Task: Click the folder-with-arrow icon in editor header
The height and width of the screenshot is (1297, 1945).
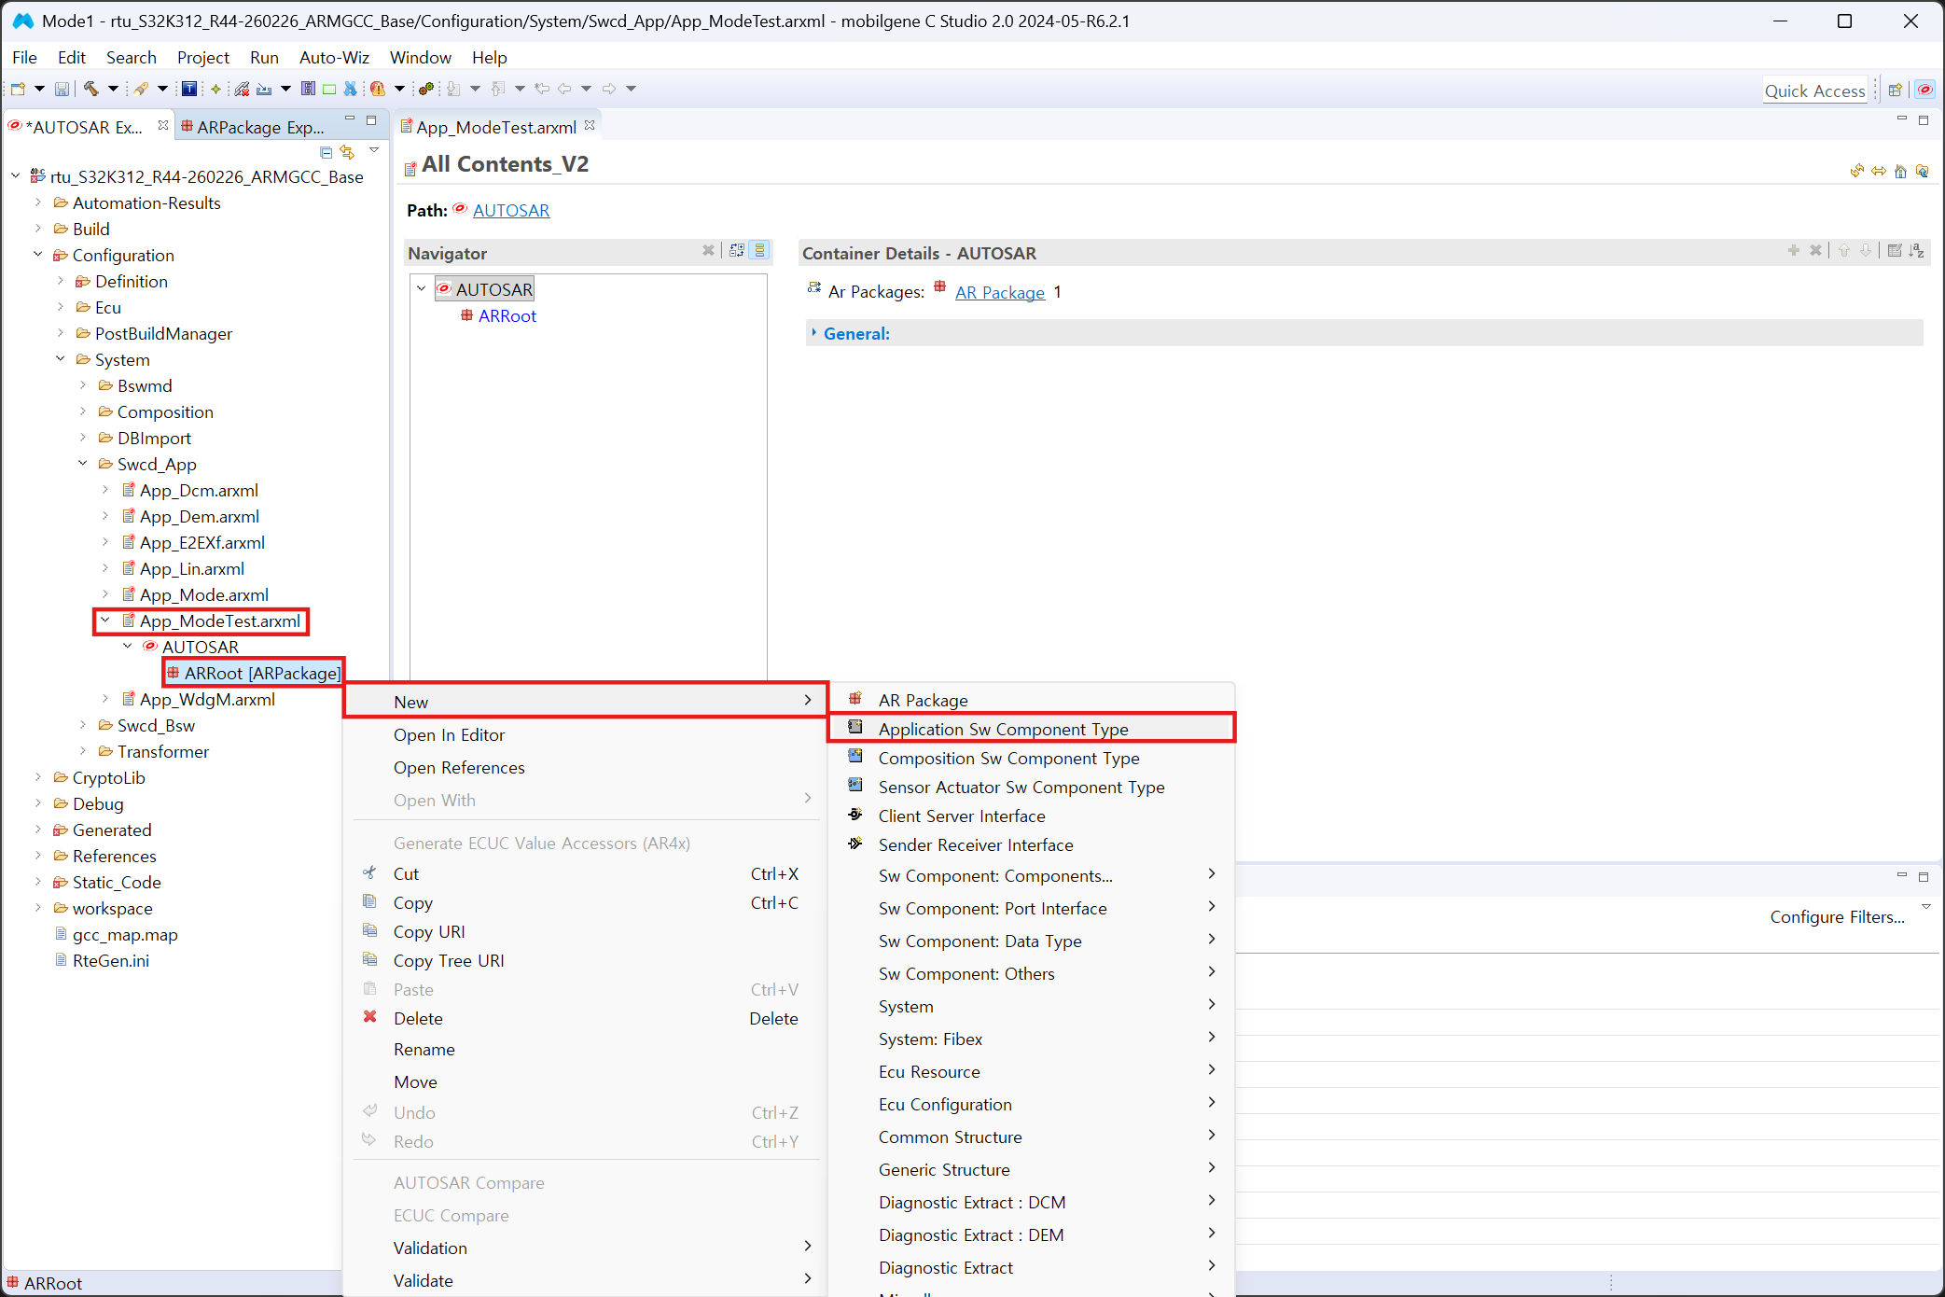Action: point(1922,171)
